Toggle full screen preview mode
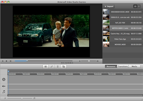The width and height of the screenshot is (143, 101). click(x=11, y=61)
